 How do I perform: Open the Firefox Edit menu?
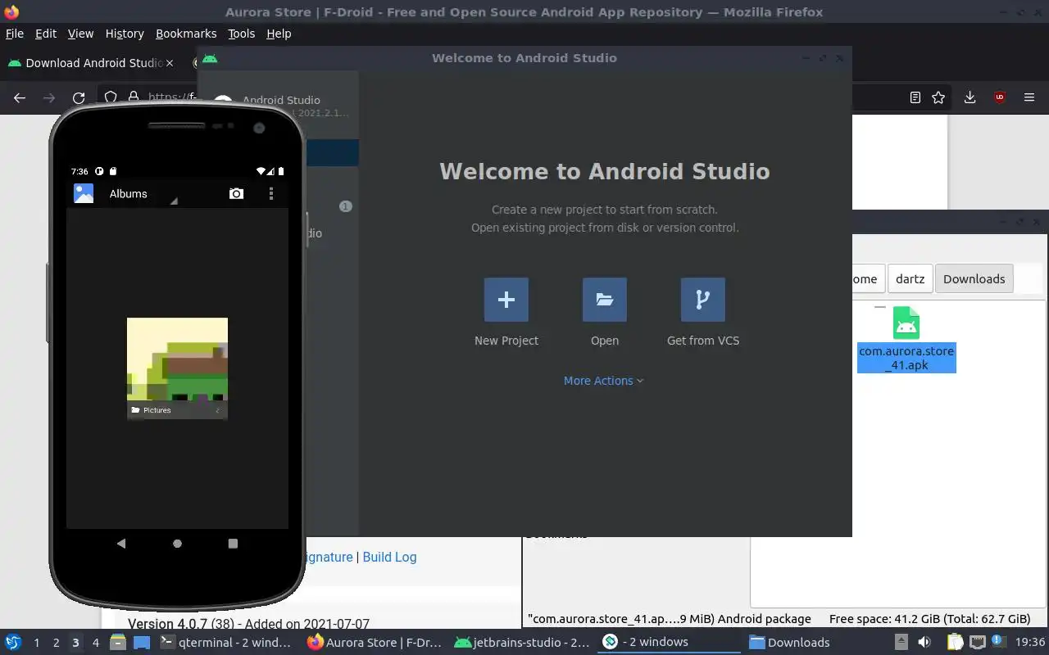click(46, 34)
